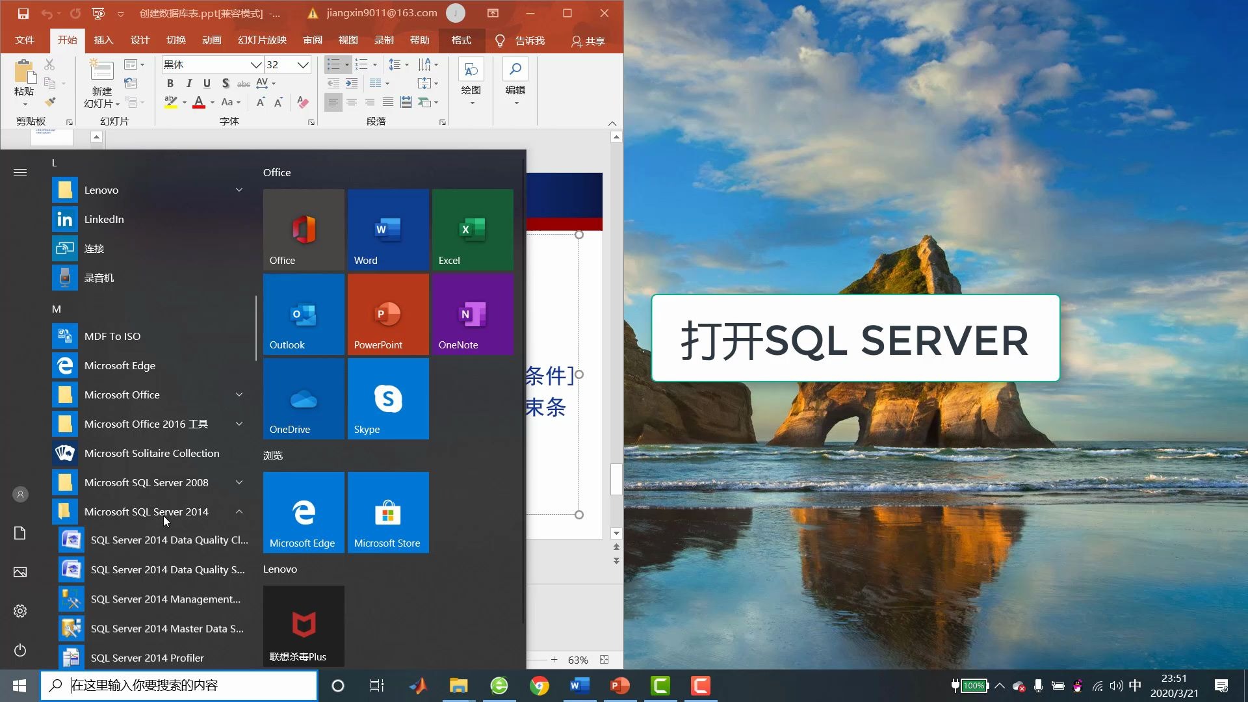1248x702 pixels.
Task: Toggle underline formatting button
Action: (207, 83)
